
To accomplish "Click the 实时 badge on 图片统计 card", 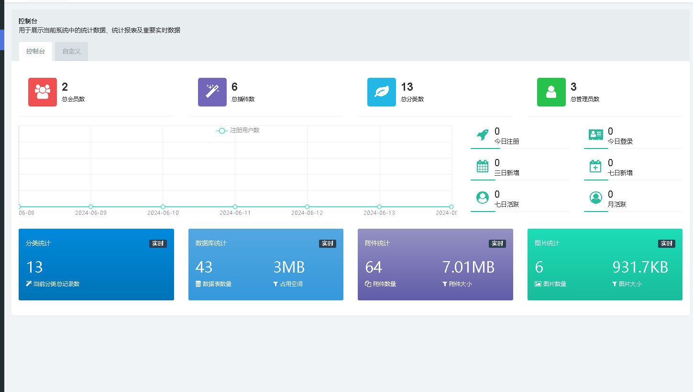I will click(x=667, y=244).
